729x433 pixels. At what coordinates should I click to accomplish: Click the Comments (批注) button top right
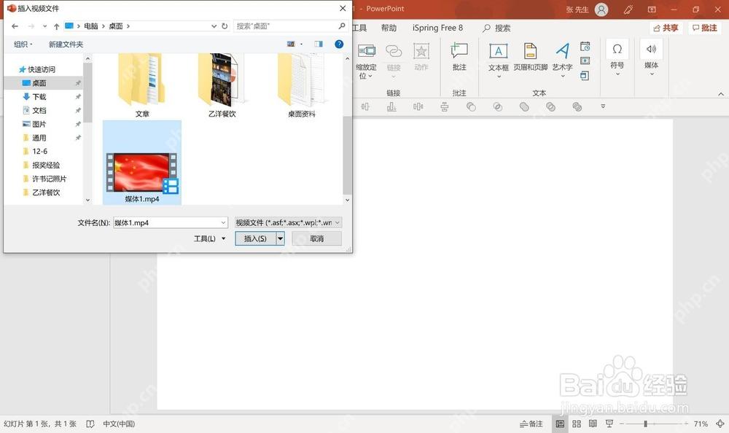click(x=705, y=28)
